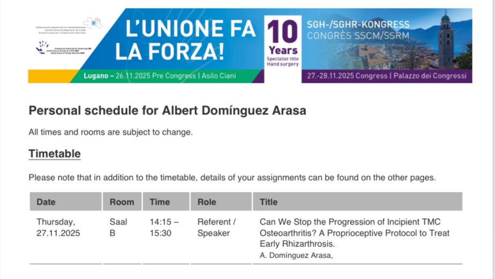The width and height of the screenshot is (495, 279).
Task: Click the underlined 'Timetable' heading
Action: point(54,154)
